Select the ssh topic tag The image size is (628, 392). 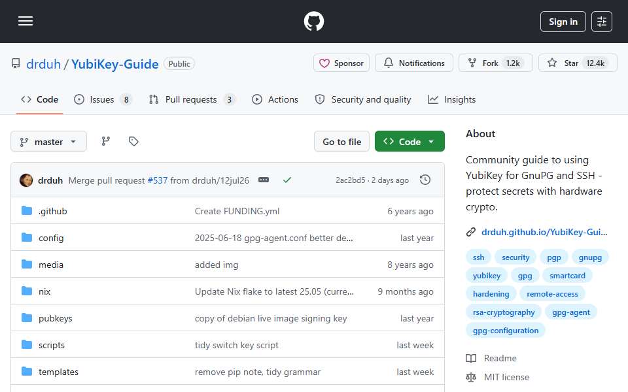click(x=478, y=257)
